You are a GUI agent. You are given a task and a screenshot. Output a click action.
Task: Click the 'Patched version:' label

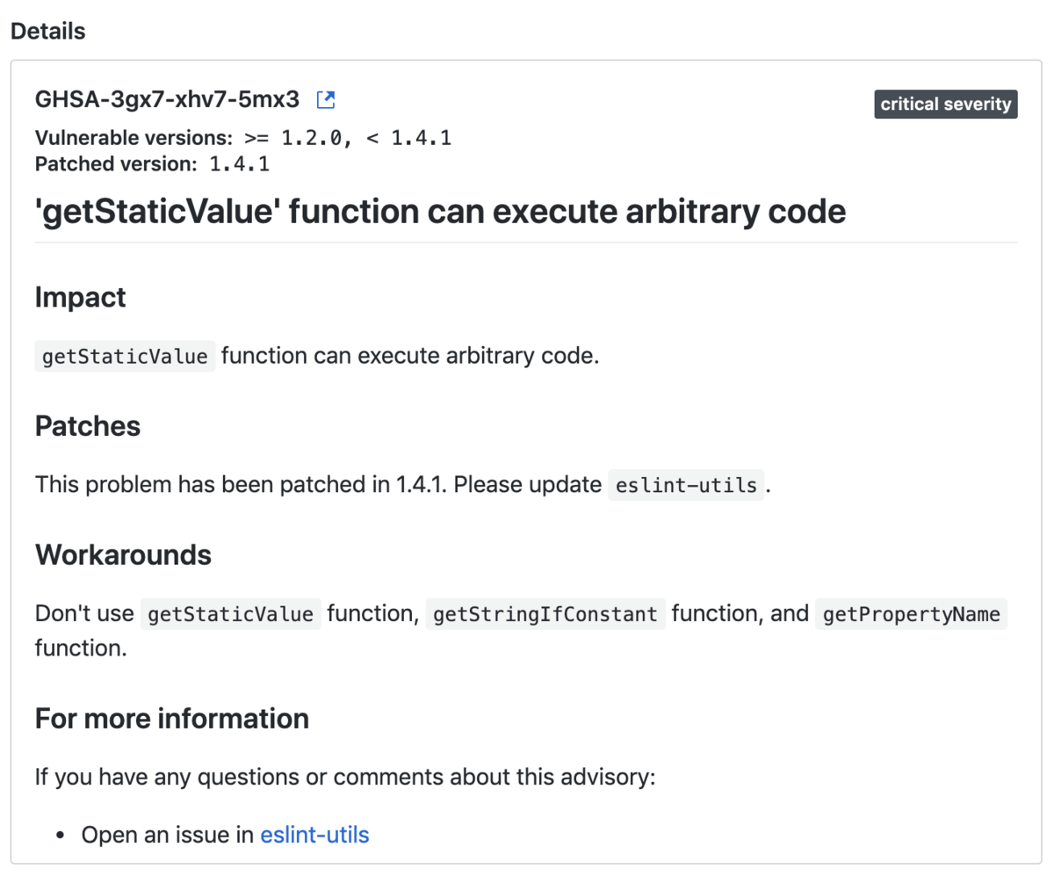click(117, 163)
